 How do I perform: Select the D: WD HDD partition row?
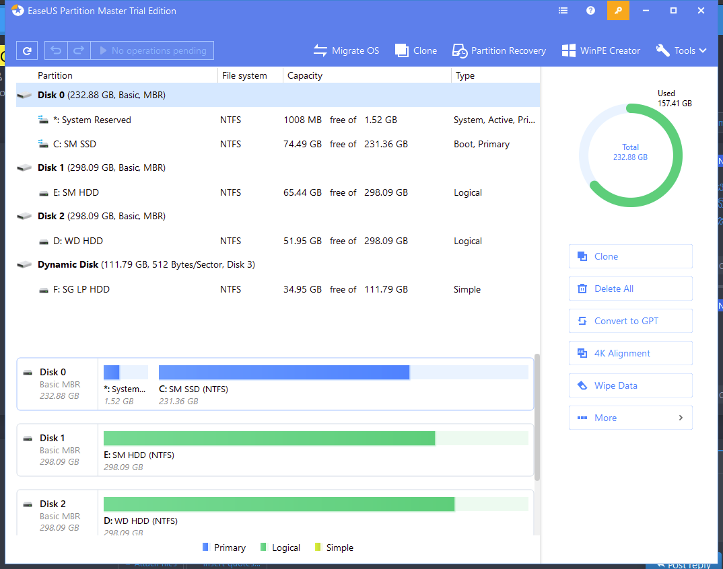click(278, 241)
